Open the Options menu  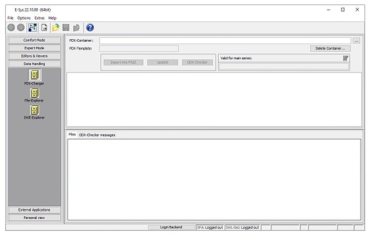(x=24, y=18)
